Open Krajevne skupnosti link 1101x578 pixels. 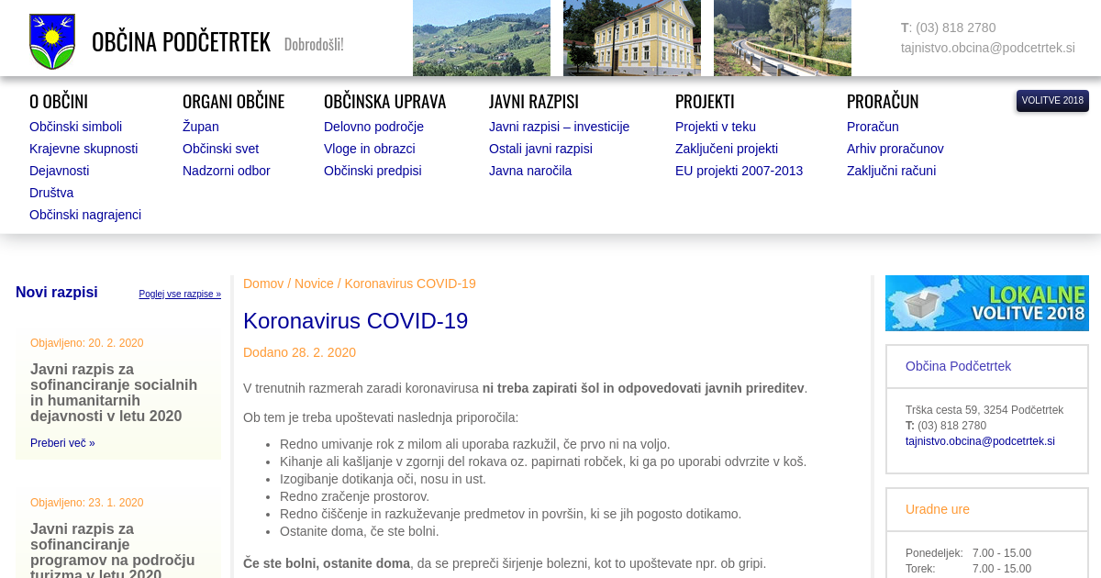(83, 149)
